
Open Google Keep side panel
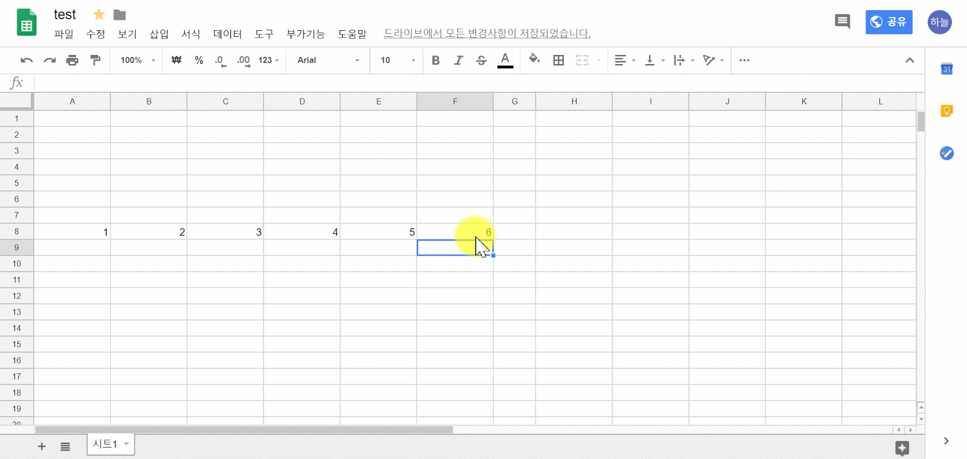947,111
